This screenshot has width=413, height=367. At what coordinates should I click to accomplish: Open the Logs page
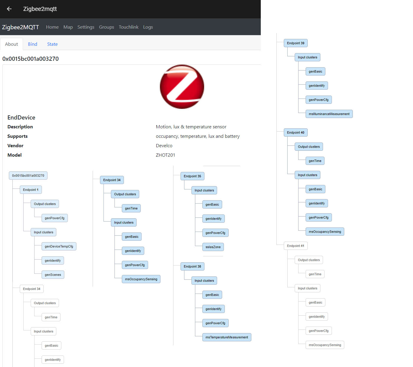click(148, 27)
